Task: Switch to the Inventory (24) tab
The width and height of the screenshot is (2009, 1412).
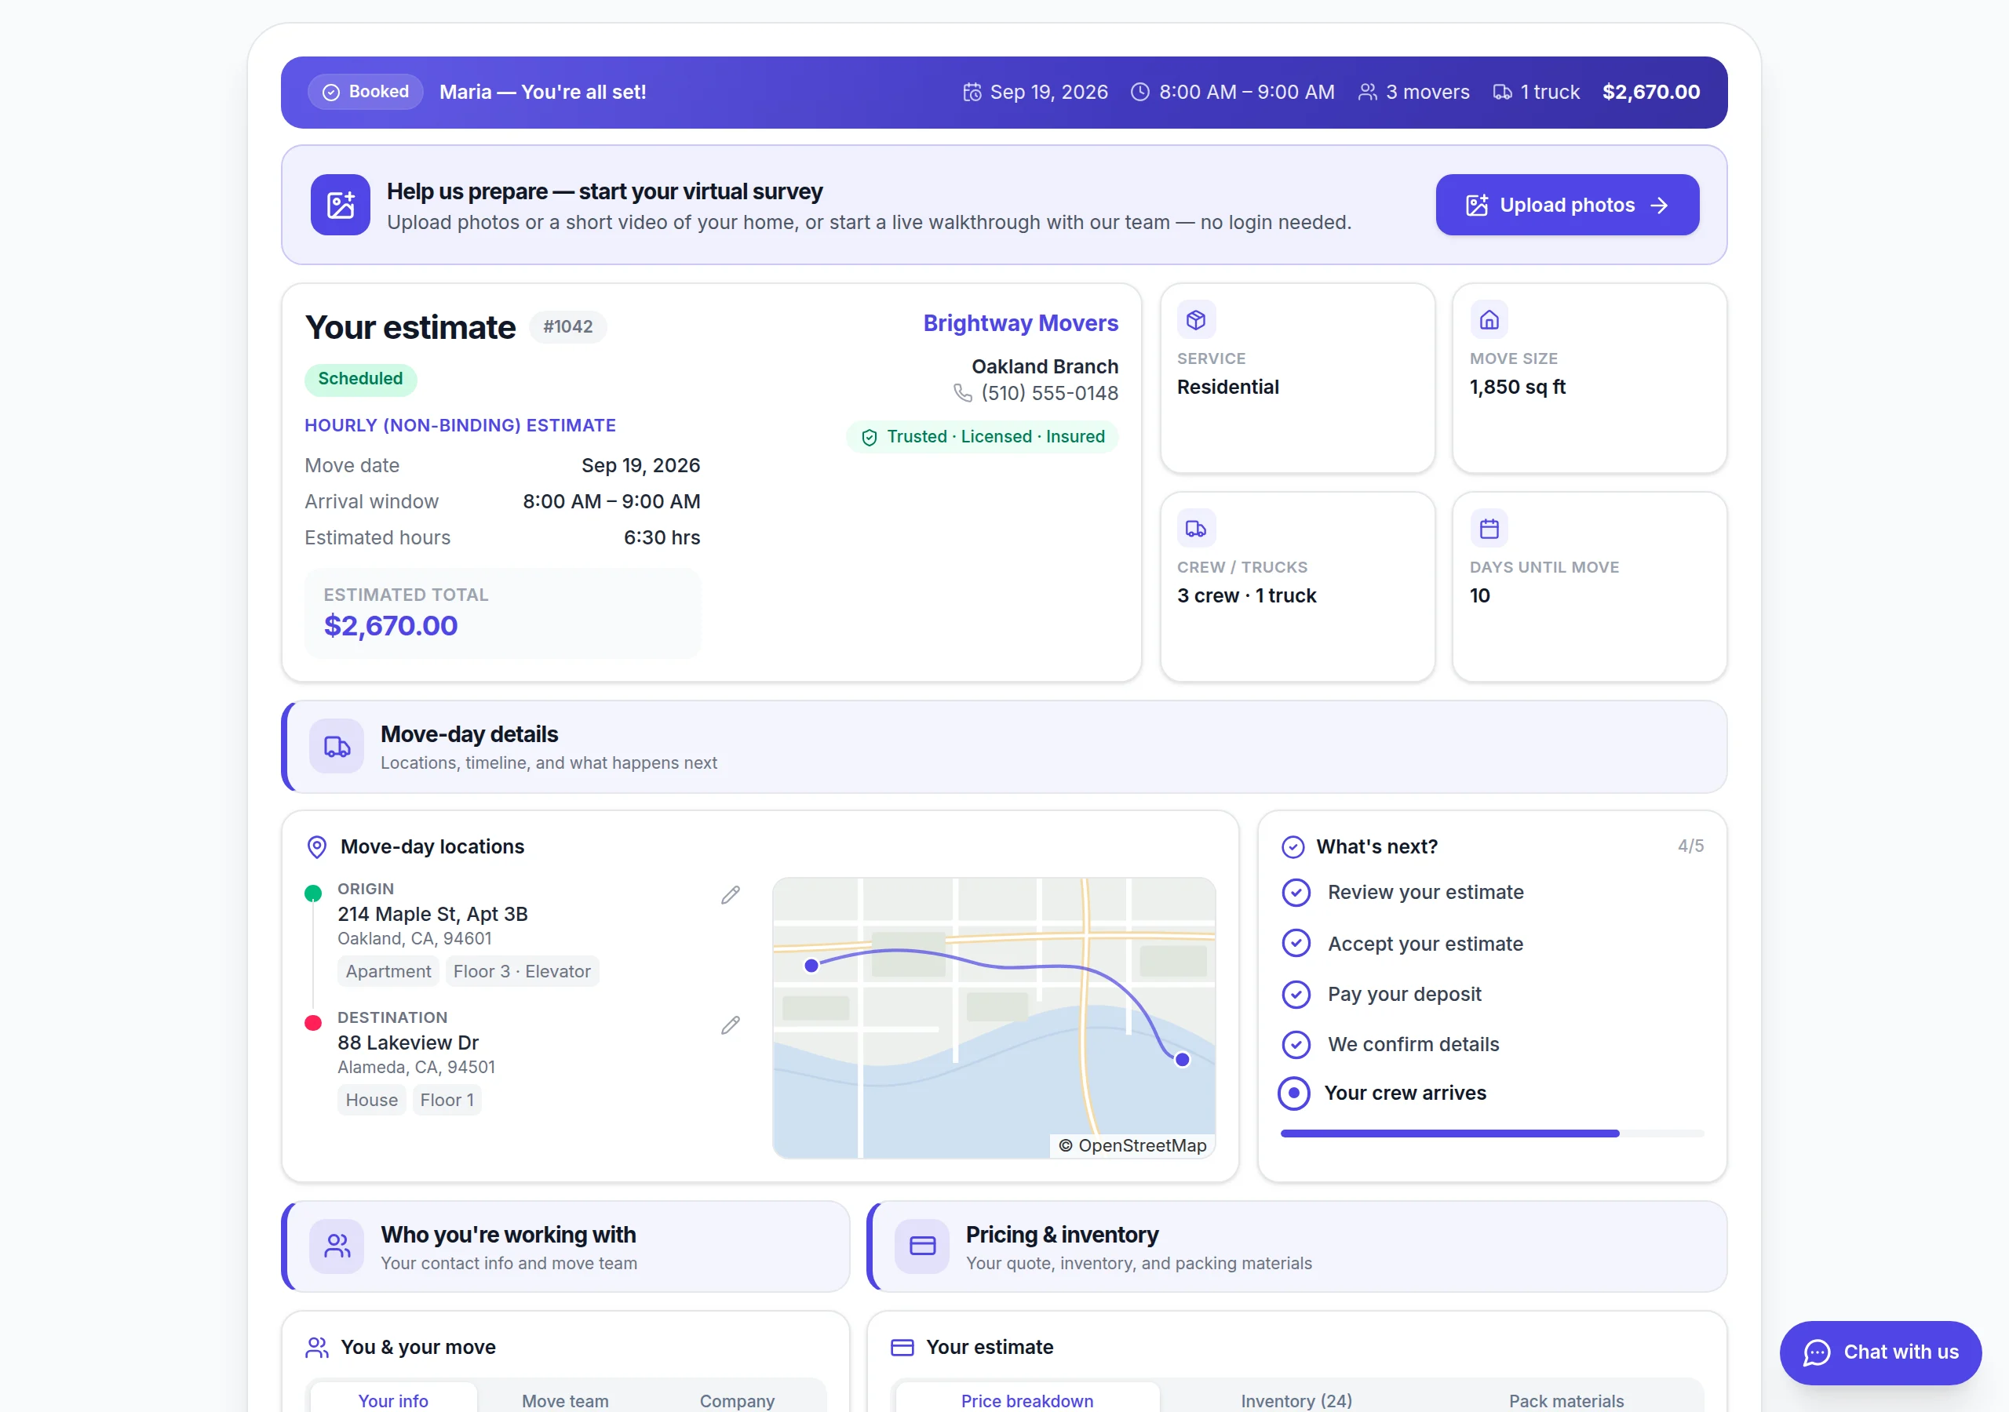Action: point(1296,1399)
